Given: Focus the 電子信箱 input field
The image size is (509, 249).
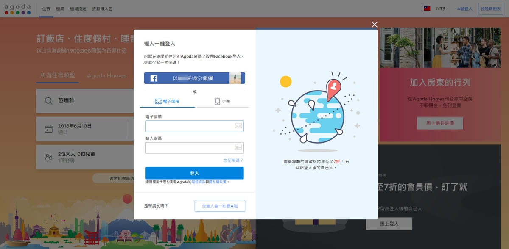Looking at the screenshot, I should tap(195, 126).
